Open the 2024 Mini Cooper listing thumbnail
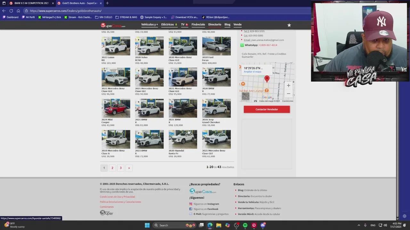The height and width of the screenshot is (230, 410). [x=116, y=108]
